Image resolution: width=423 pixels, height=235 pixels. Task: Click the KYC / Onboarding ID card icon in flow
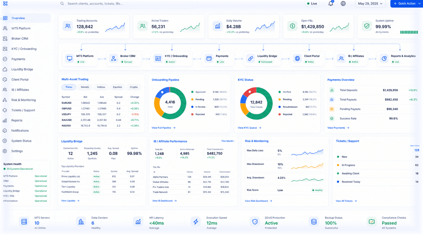[158, 58]
